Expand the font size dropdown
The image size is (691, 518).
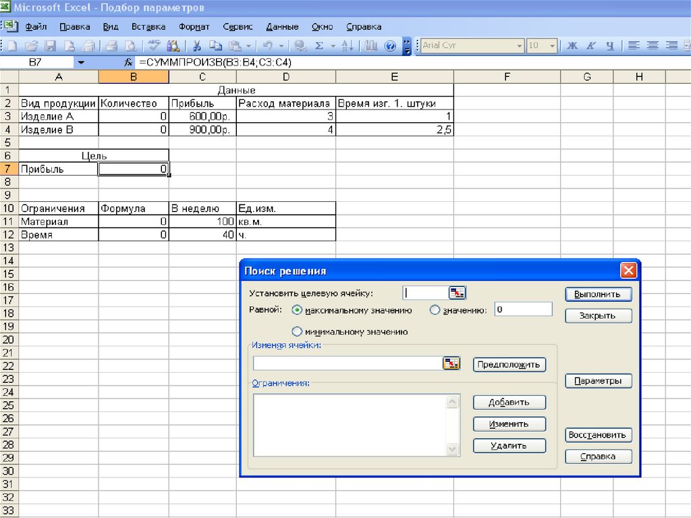tap(553, 47)
